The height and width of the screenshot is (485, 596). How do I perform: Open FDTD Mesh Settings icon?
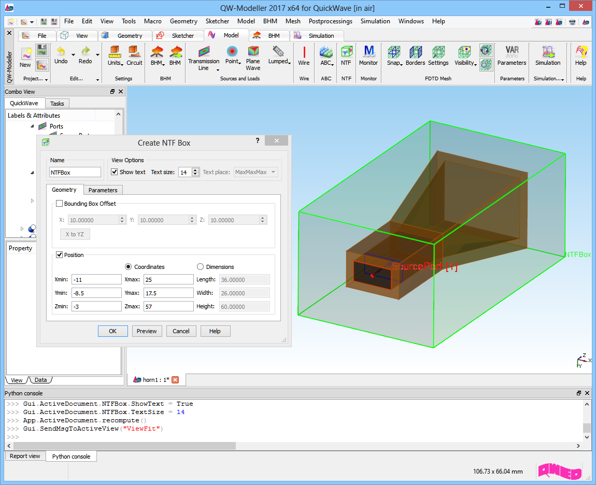pos(438,52)
